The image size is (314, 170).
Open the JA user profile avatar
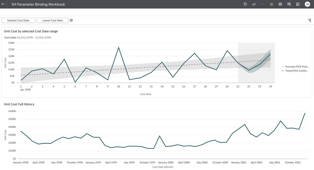pos(307,4)
